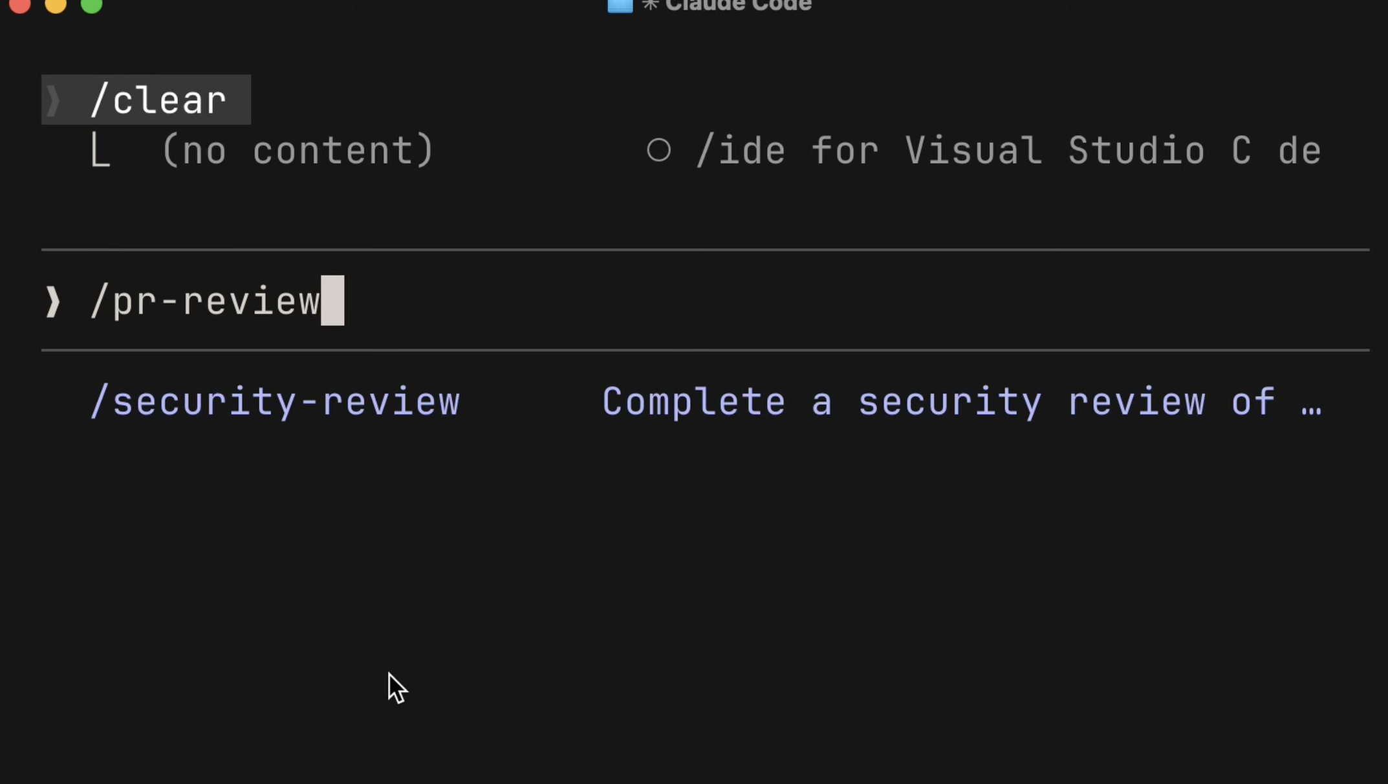1388x784 pixels.
Task: Click the red close window button
Action: click(20, 4)
